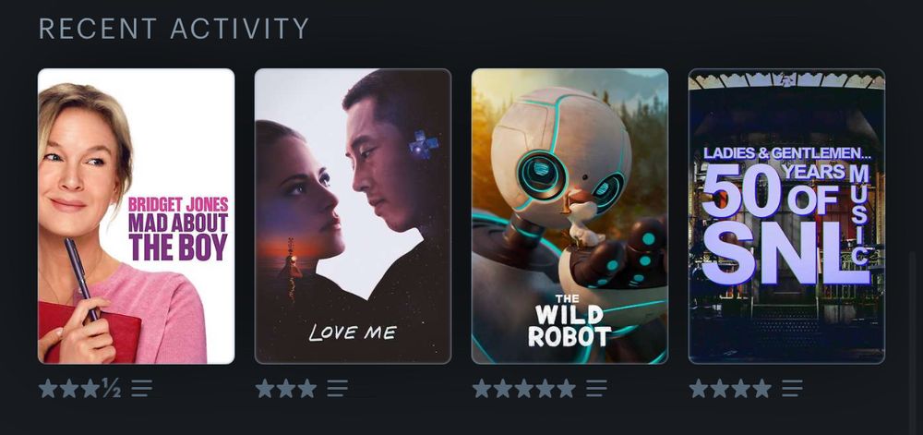
Task: Click the fifth star under The Wild Robot
Action: click(567, 389)
